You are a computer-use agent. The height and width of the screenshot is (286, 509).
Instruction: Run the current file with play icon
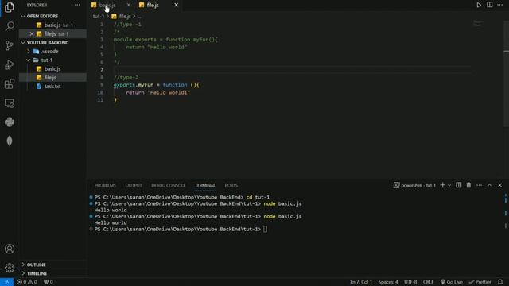479,5
